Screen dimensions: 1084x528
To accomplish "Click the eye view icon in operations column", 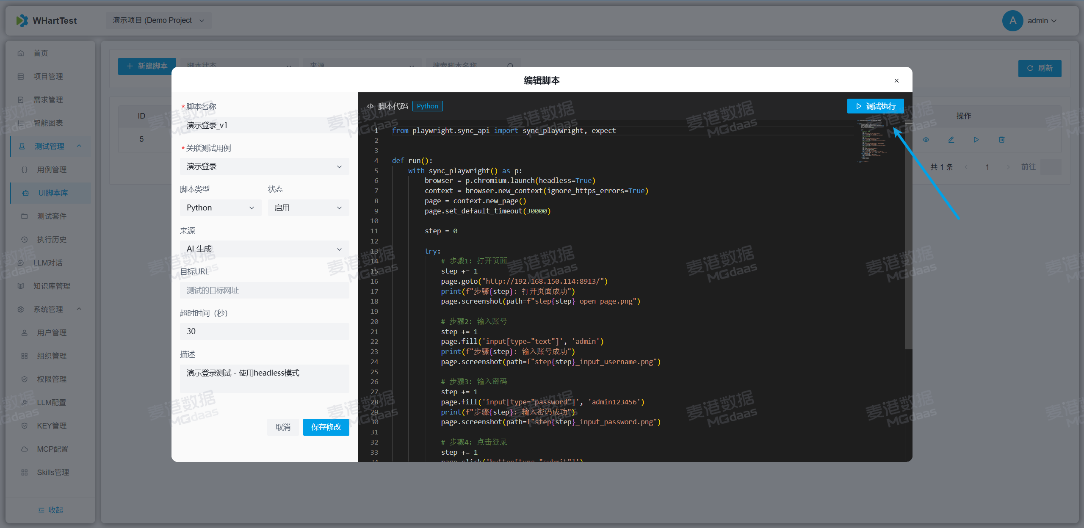I will (x=926, y=139).
